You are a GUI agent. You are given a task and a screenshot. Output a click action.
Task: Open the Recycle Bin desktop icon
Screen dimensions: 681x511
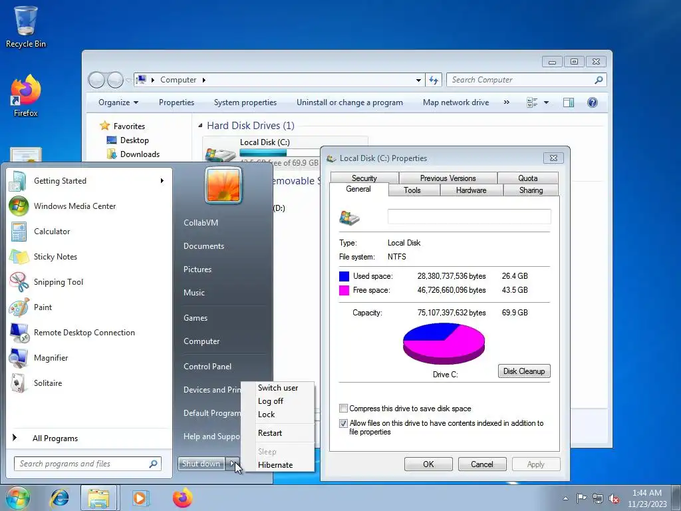coord(26,26)
